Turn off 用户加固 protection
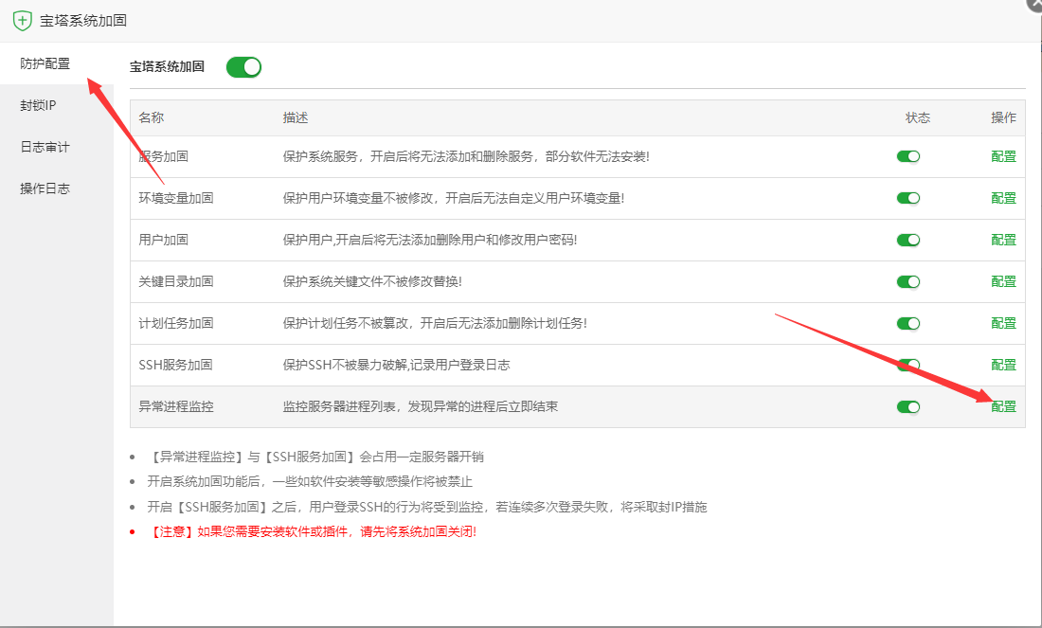 (907, 240)
